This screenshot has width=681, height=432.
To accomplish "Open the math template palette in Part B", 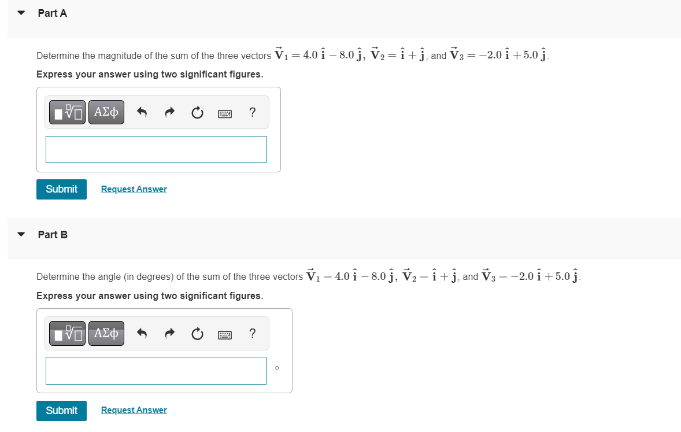I will pyautogui.click(x=67, y=333).
